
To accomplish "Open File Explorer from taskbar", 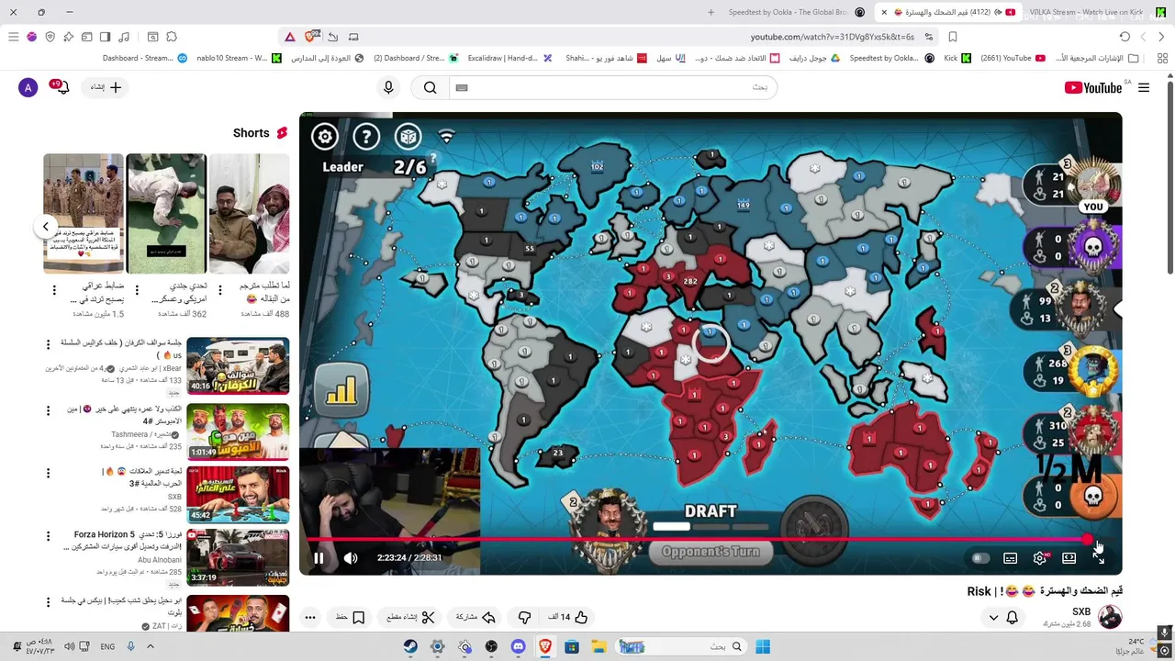I will tap(599, 646).
